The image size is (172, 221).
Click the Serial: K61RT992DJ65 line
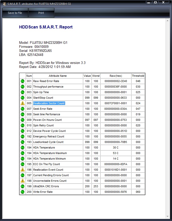[x=35, y=51]
